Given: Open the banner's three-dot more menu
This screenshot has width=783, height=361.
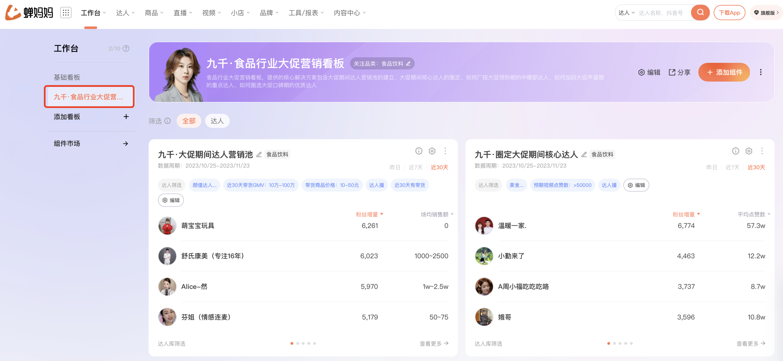Looking at the screenshot, I should tap(761, 72).
